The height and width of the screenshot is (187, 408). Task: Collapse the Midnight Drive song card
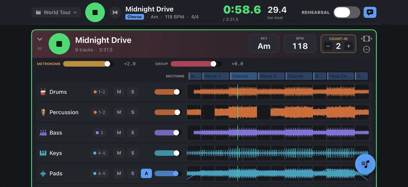tap(40, 39)
